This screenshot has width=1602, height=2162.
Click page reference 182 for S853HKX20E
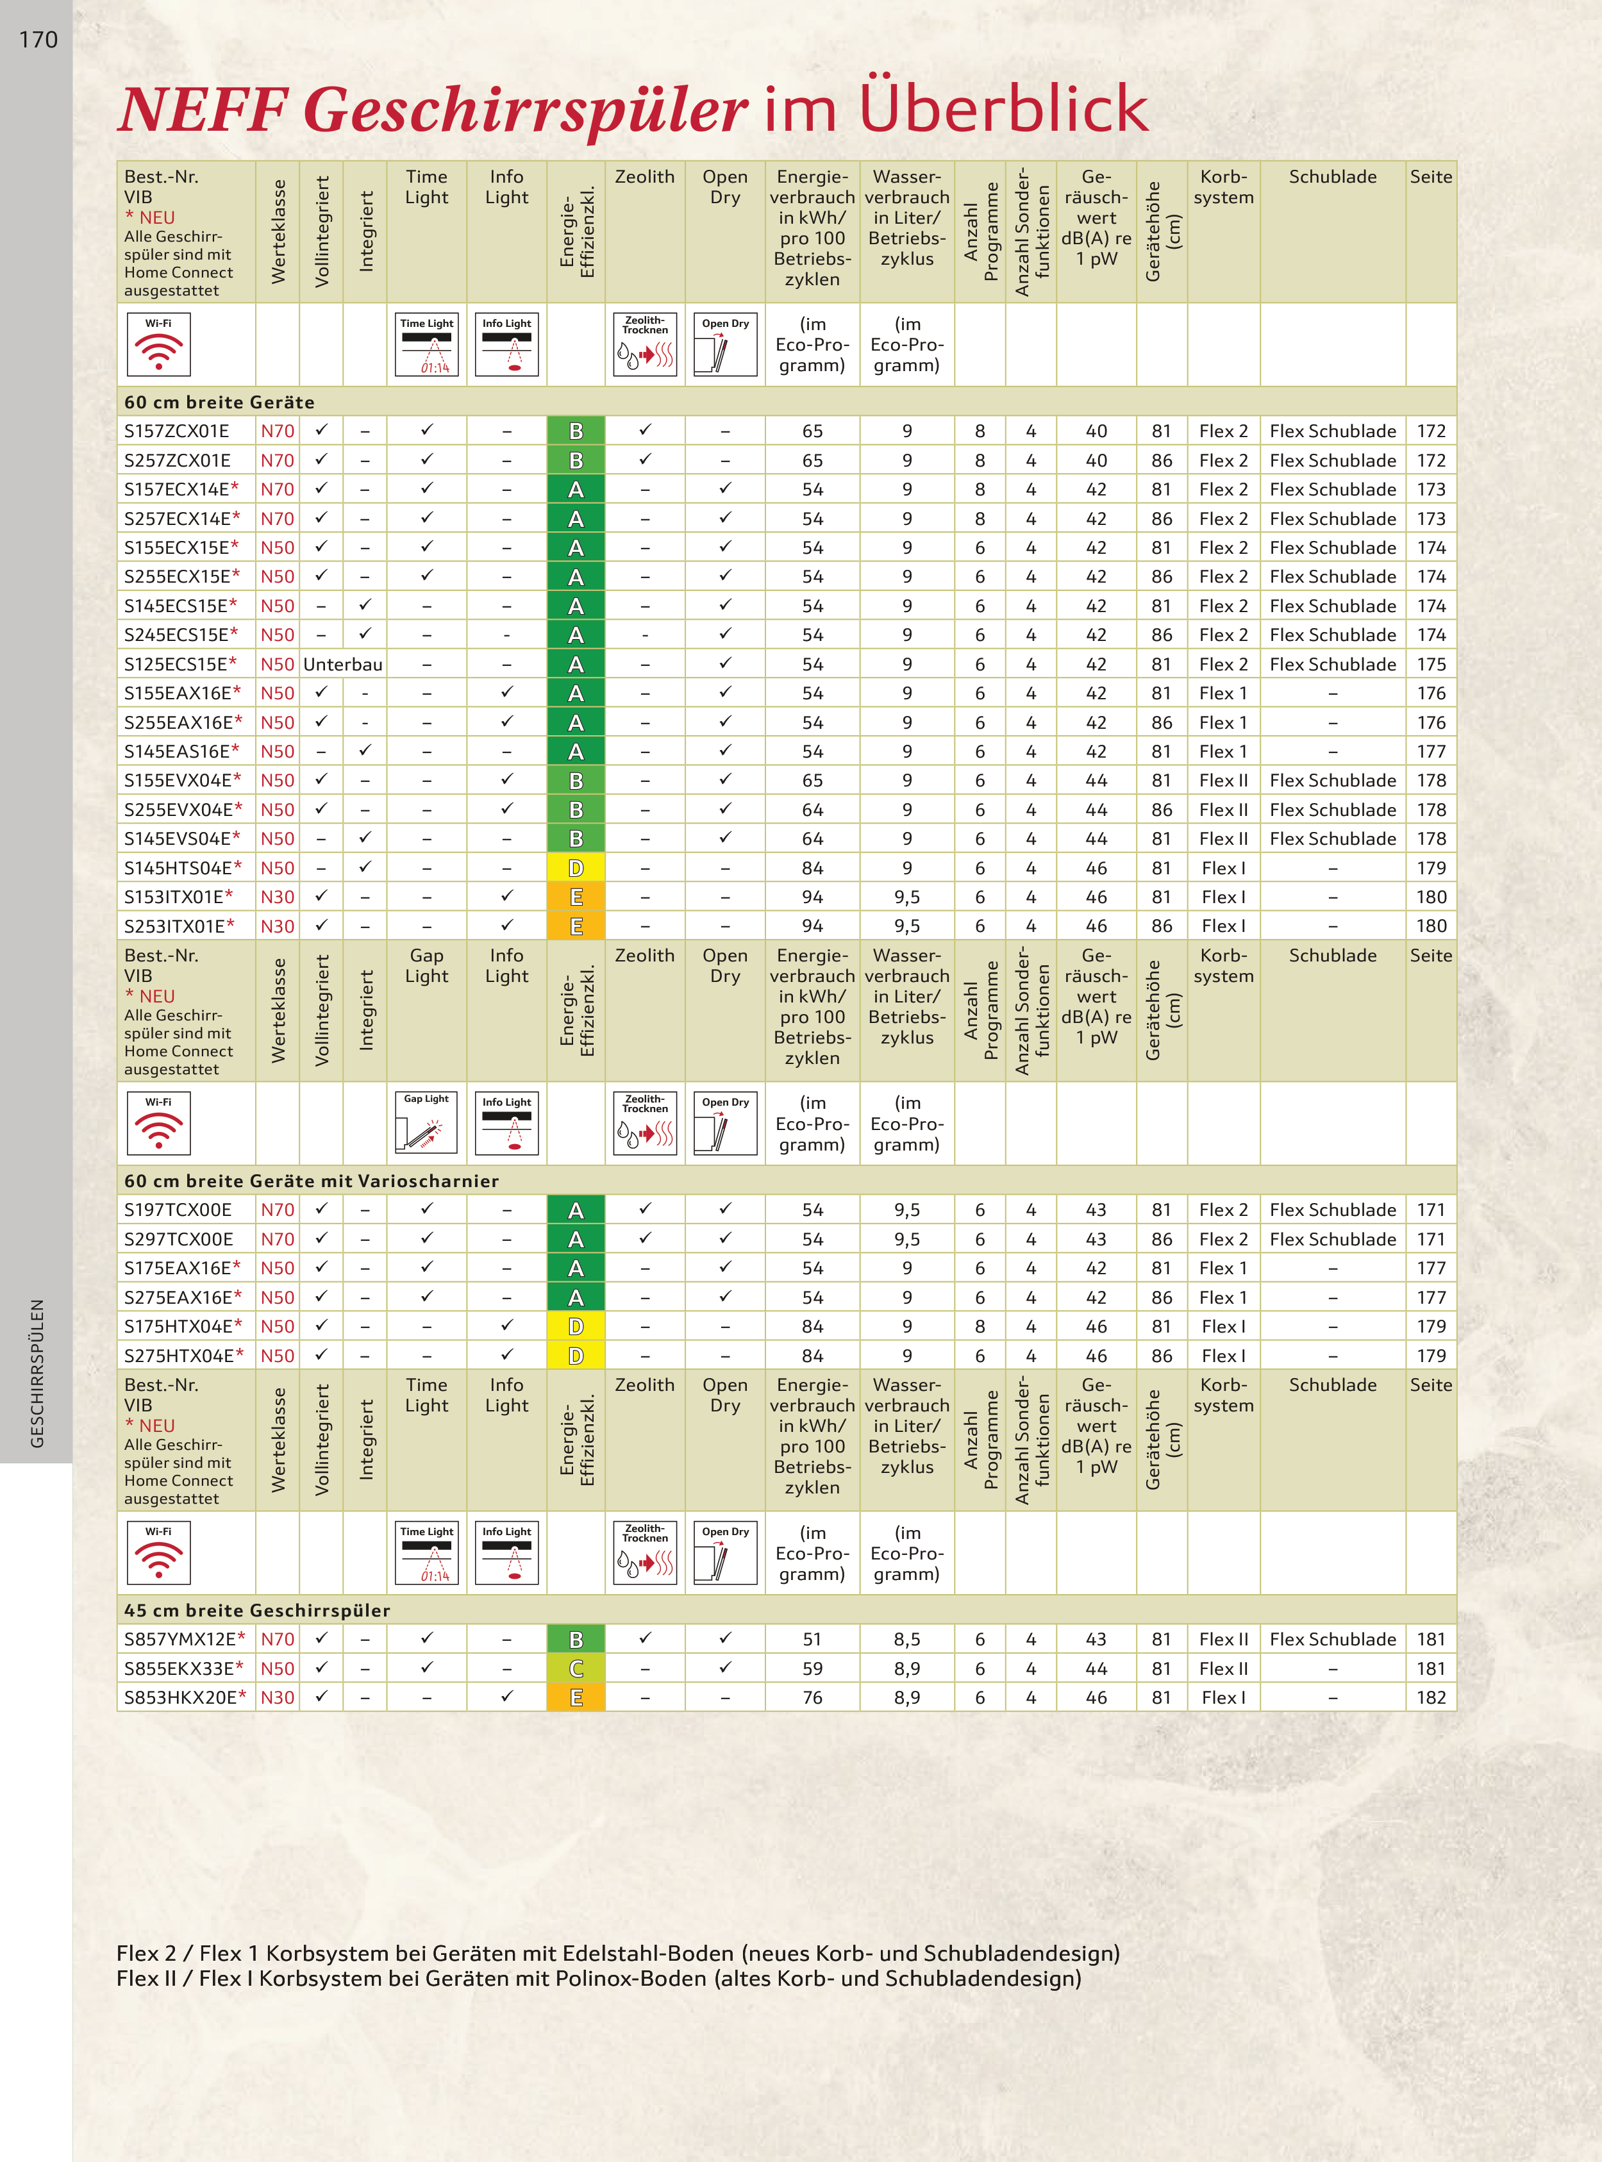click(1430, 1697)
